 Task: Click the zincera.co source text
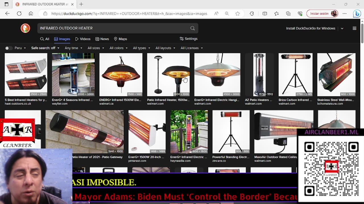tap(219, 161)
